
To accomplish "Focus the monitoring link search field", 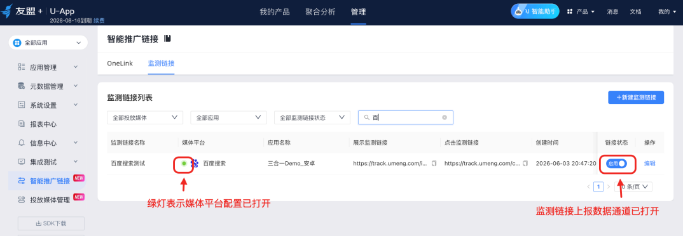I will coord(406,117).
